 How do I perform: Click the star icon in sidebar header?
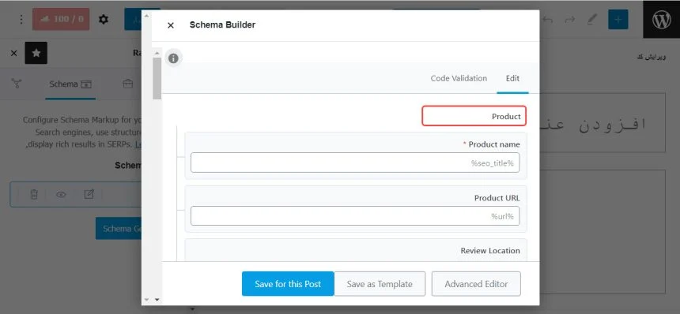pos(36,53)
